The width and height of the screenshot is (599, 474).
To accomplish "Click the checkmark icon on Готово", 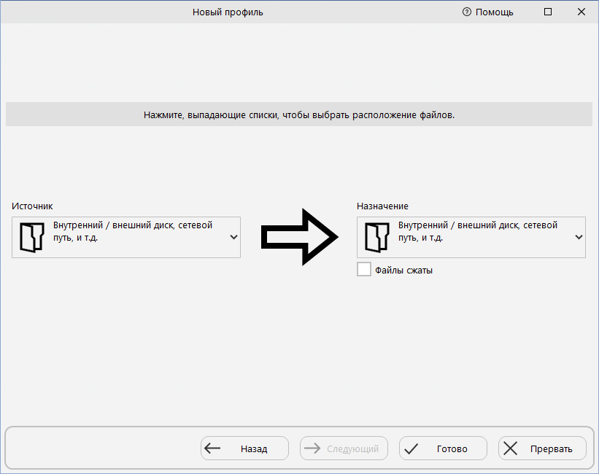I will click(x=411, y=448).
